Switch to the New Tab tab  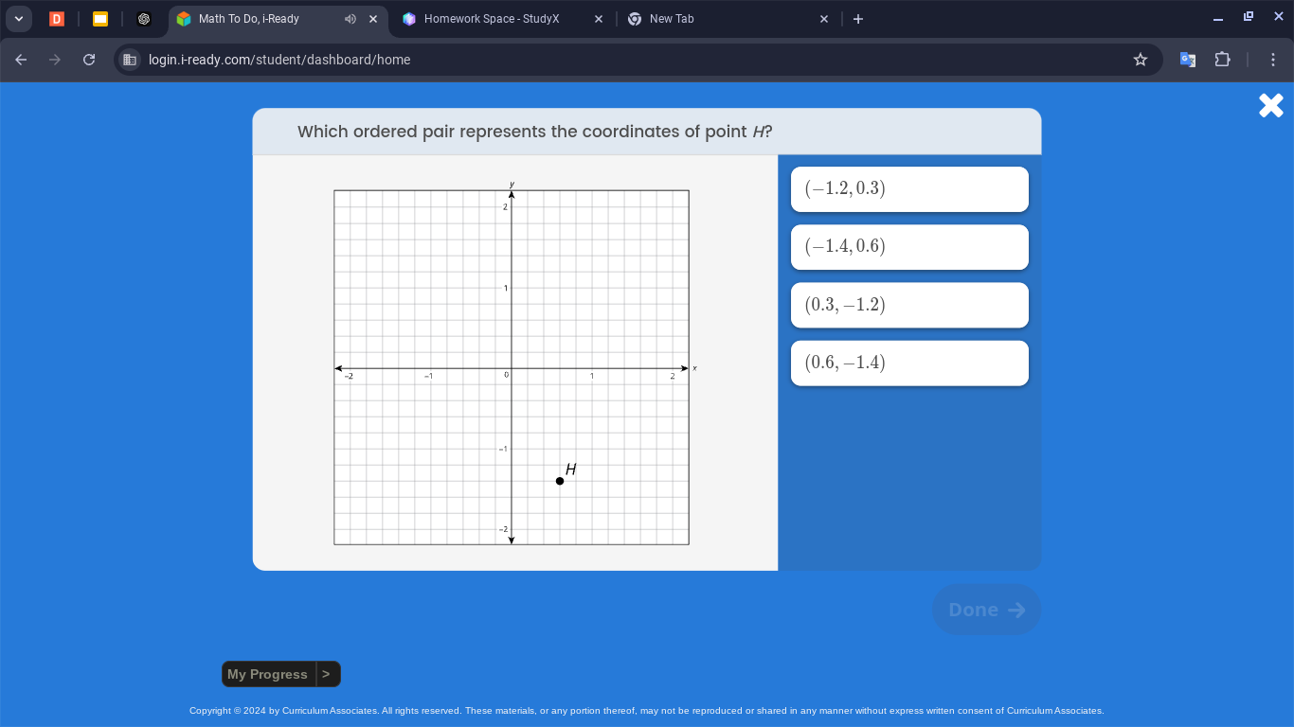pyautogui.click(x=672, y=19)
